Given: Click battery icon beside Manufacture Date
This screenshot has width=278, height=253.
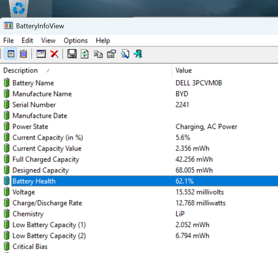Looking at the screenshot, I should [x=7, y=116].
